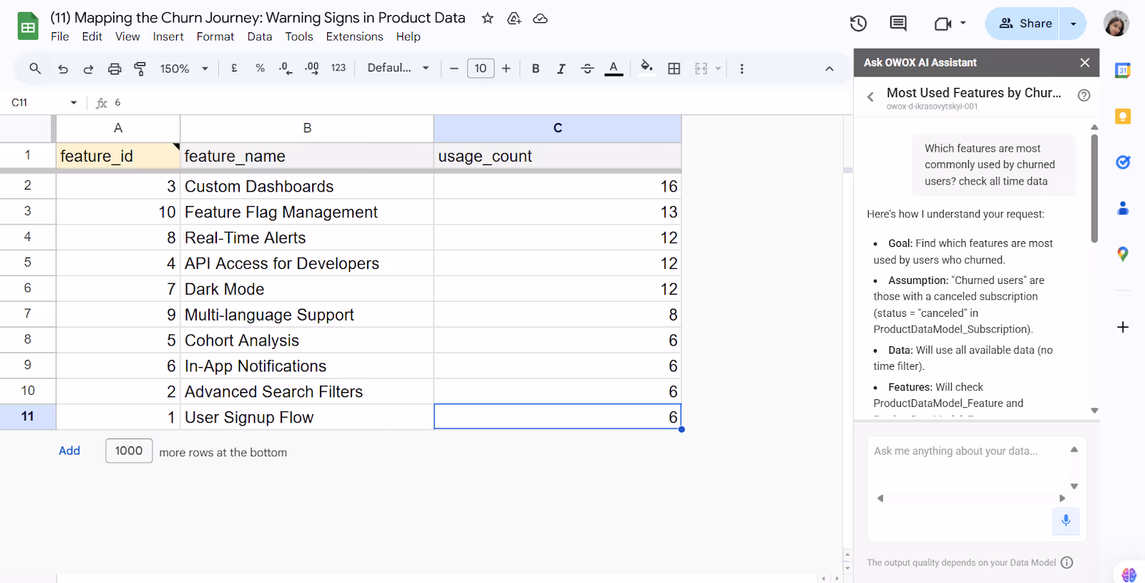This screenshot has width=1145, height=583.
Task: Click the microphone voice input button
Action: pyautogui.click(x=1066, y=520)
